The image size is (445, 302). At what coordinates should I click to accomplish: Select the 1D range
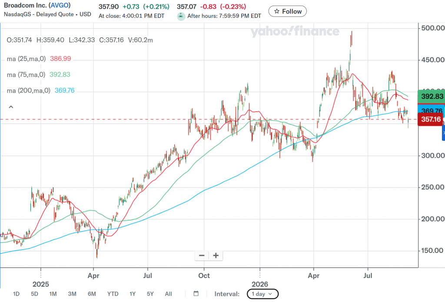click(x=16, y=294)
